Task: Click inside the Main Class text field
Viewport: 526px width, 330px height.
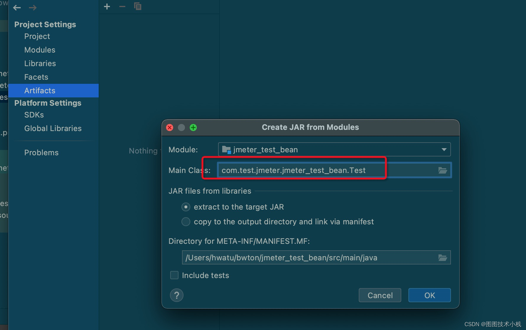Action: pos(296,170)
